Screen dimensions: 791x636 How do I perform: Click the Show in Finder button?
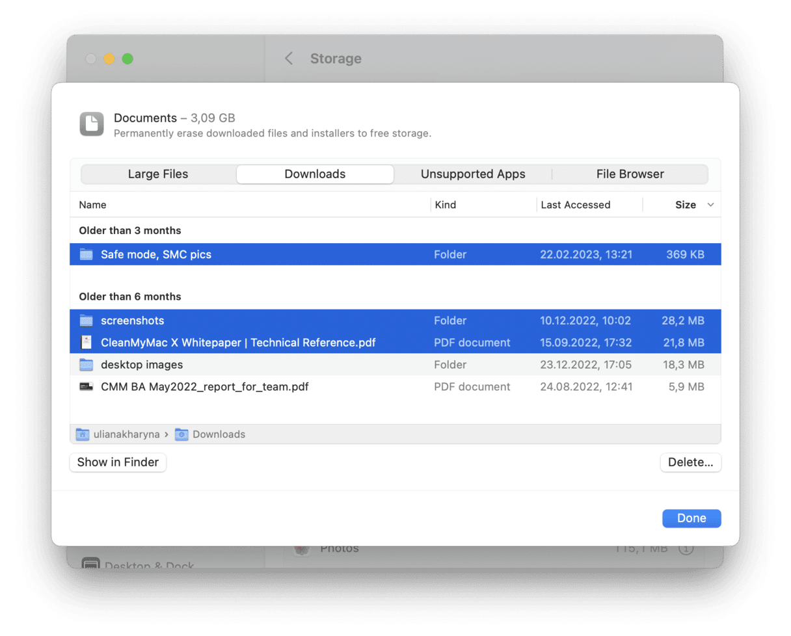[118, 462]
